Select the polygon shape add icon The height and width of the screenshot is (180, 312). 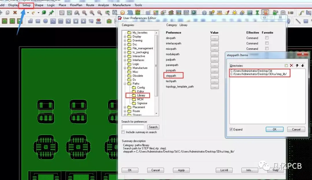pos(30,21)
